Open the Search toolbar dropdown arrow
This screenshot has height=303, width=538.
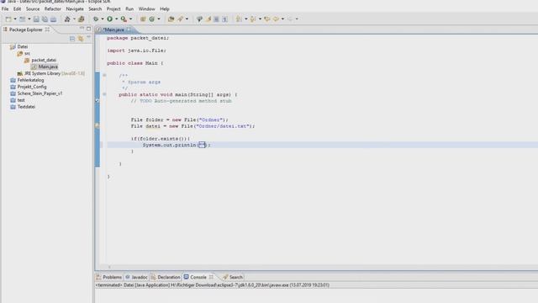click(x=187, y=19)
